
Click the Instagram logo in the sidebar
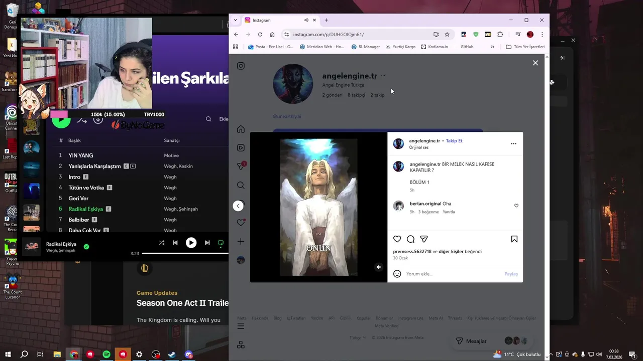coord(241,66)
